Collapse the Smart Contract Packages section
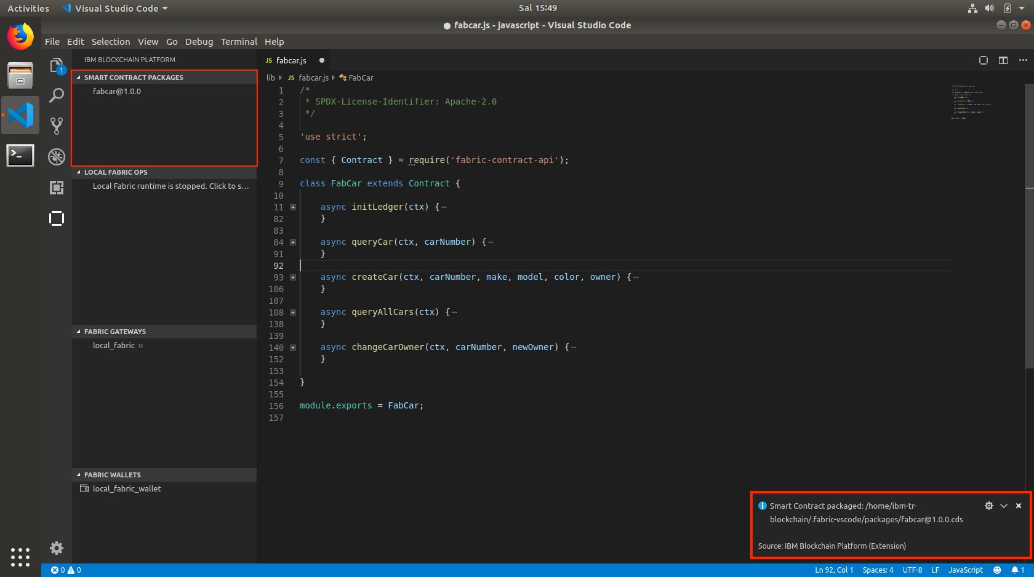This screenshot has width=1034, height=577. coord(164,78)
